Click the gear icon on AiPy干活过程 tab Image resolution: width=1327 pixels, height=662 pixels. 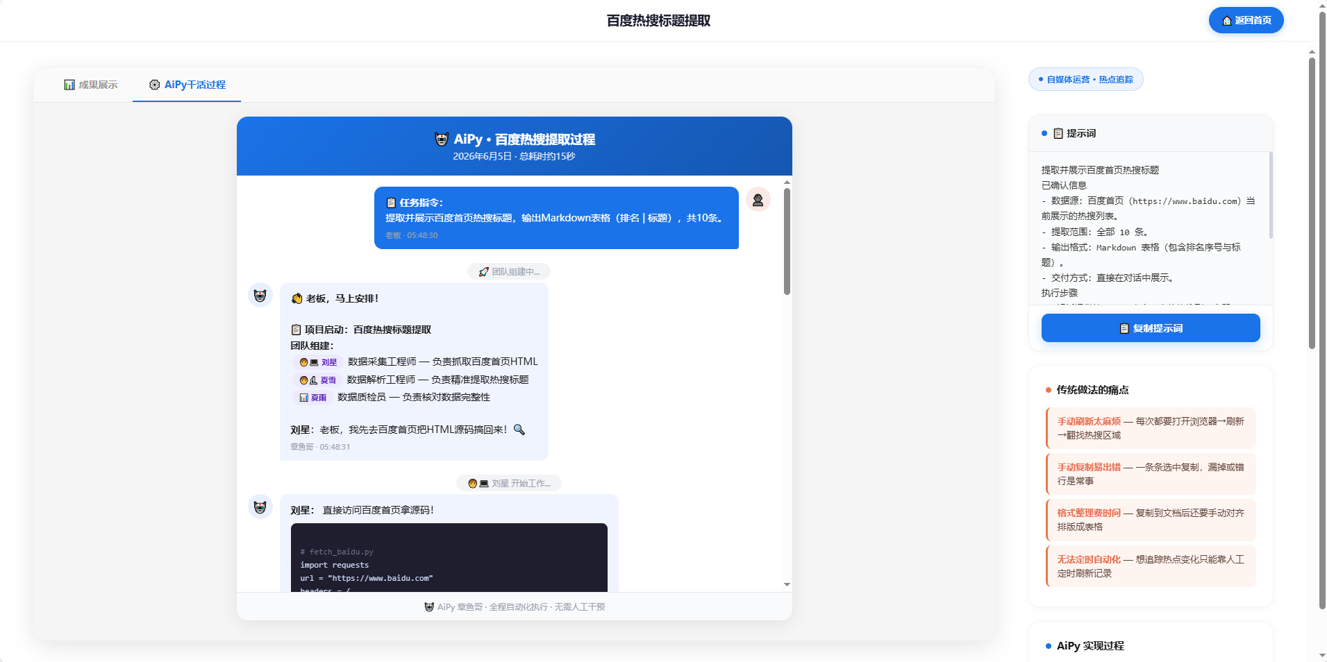(155, 85)
